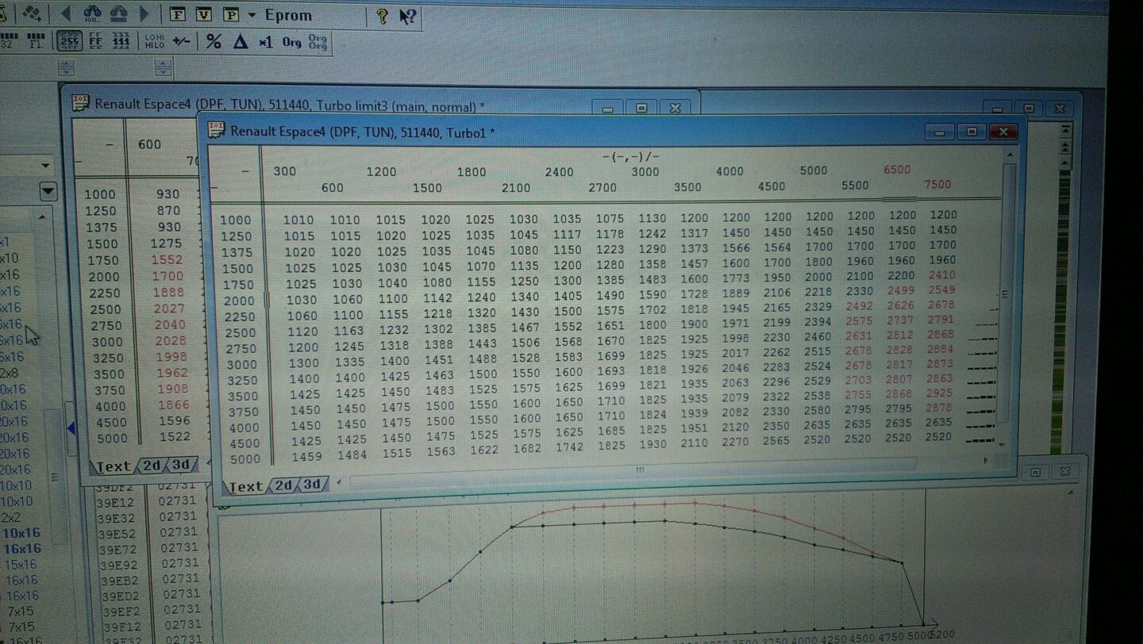Open the yellow question mark help icon
The width and height of the screenshot is (1143, 644).
tap(382, 15)
